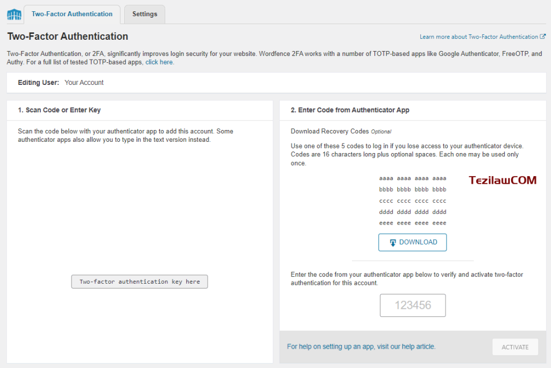551x368 pixels.
Task: Open the Settings tab
Action: [x=145, y=15]
